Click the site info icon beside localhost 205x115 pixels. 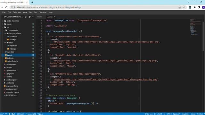coord(12,7)
